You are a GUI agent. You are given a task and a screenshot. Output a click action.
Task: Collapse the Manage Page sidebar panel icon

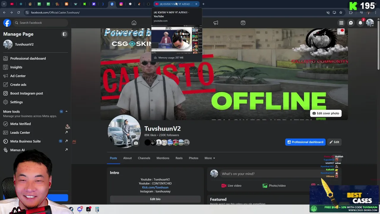coord(64,34)
